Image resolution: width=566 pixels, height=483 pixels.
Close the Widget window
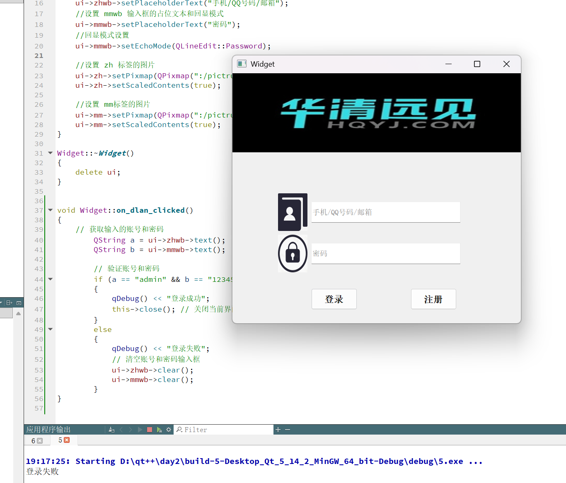tap(506, 64)
